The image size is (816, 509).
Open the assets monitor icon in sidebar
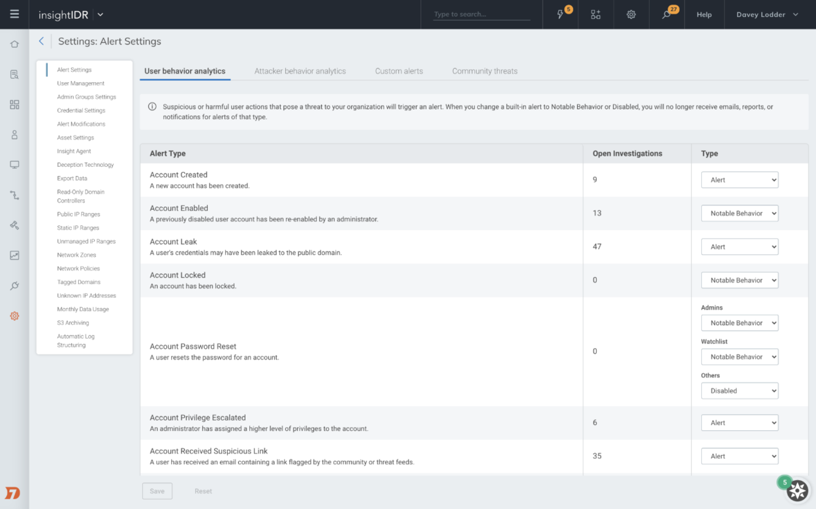(x=14, y=165)
